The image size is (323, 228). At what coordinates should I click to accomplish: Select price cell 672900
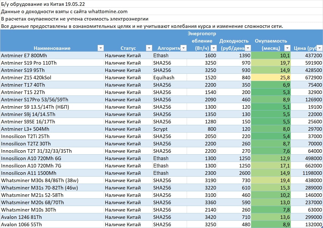(307, 78)
